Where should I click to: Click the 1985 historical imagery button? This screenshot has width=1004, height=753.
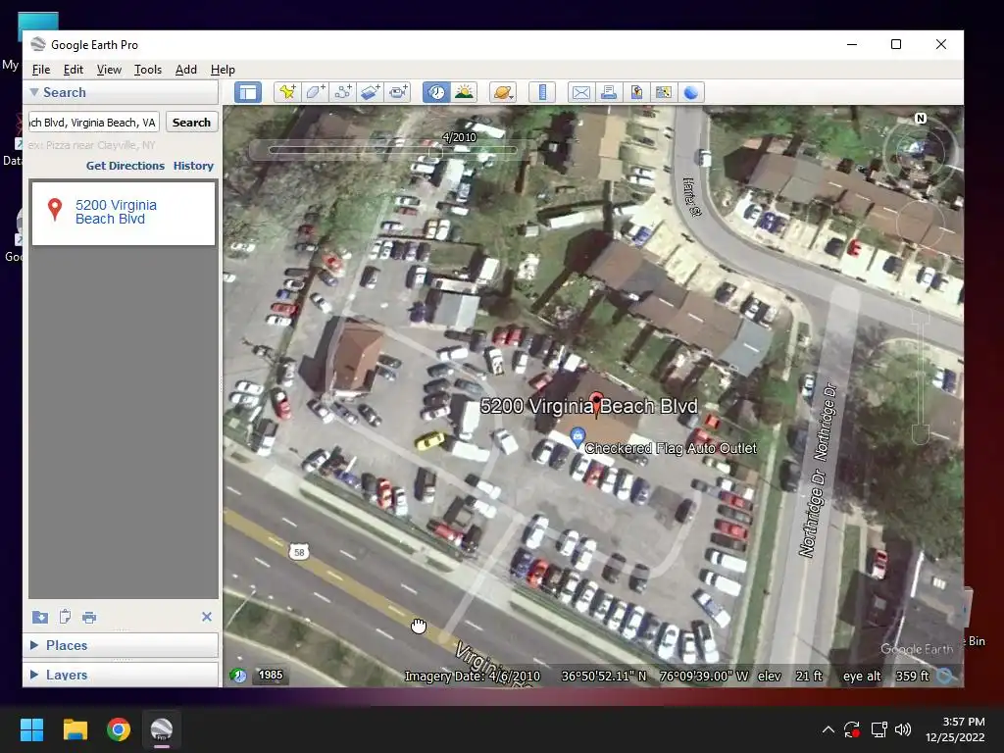tap(271, 675)
